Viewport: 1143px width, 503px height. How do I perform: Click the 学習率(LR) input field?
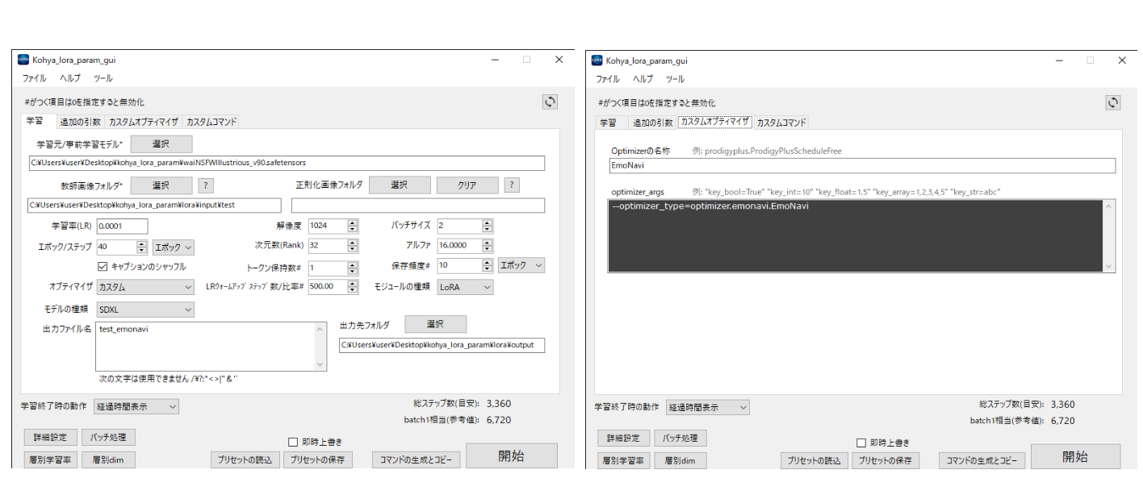pyautogui.click(x=122, y=226)
